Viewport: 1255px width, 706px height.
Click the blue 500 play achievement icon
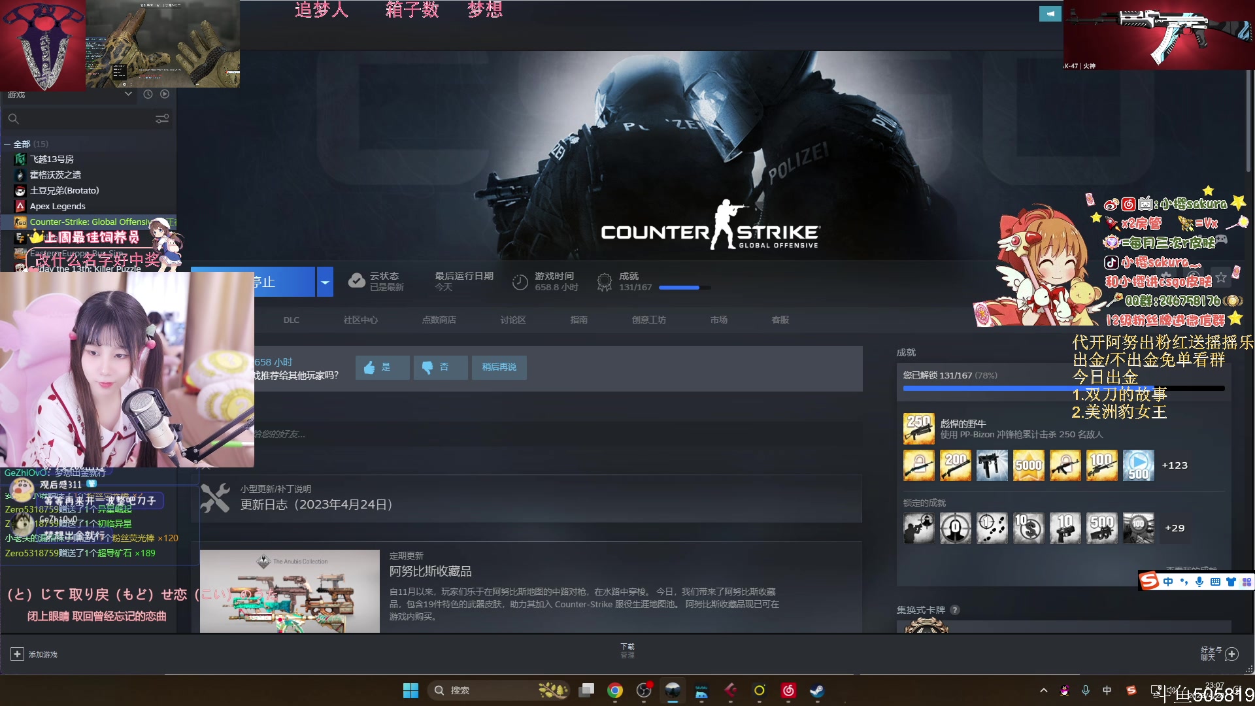tap(1138, 465)
